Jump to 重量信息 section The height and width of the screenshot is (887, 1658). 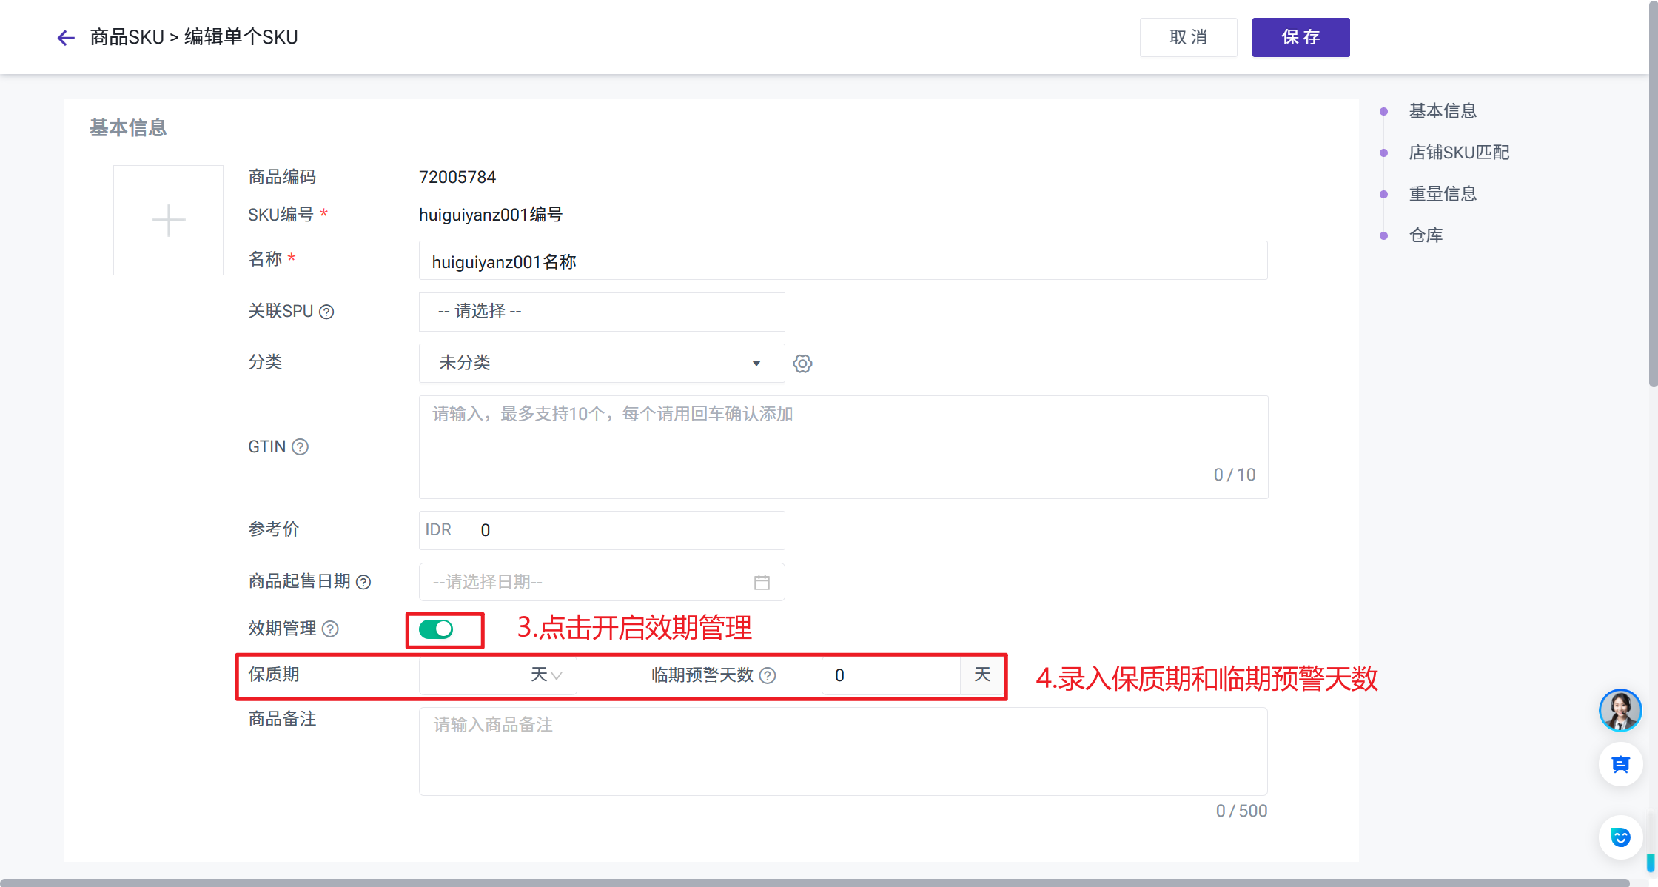[1442, 194]
